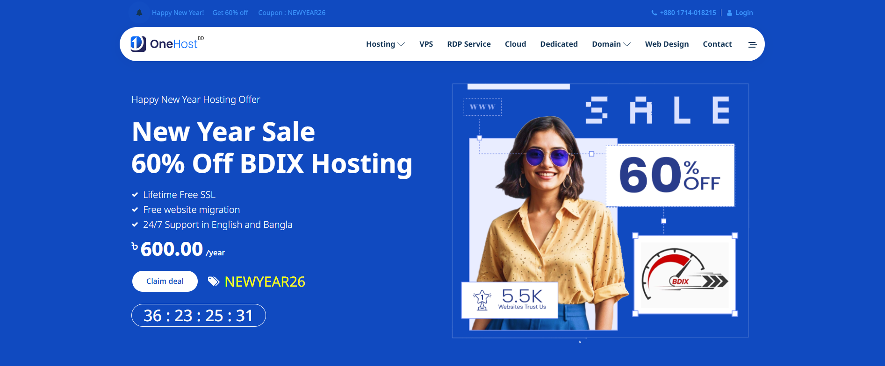Click the ৳600.00 /year price

tap(178, 249)
